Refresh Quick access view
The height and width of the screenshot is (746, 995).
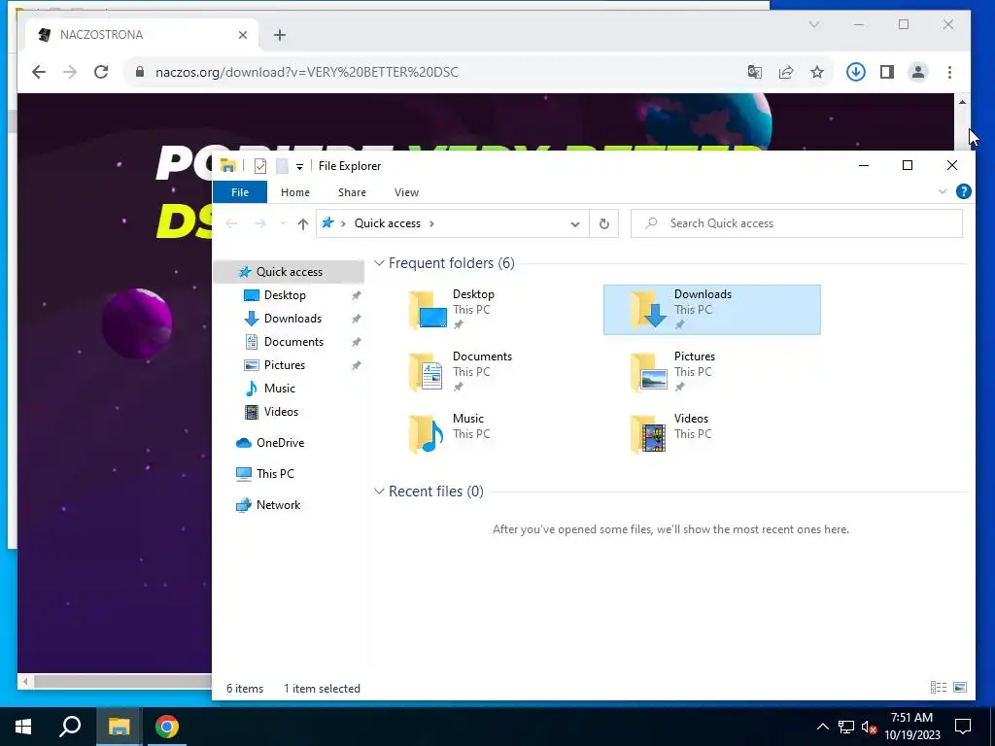(604, 224)
